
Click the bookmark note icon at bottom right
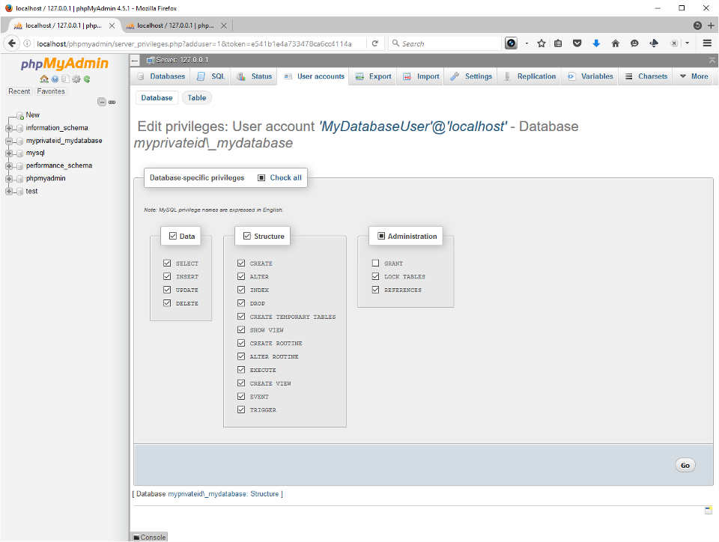coord(709,511)
